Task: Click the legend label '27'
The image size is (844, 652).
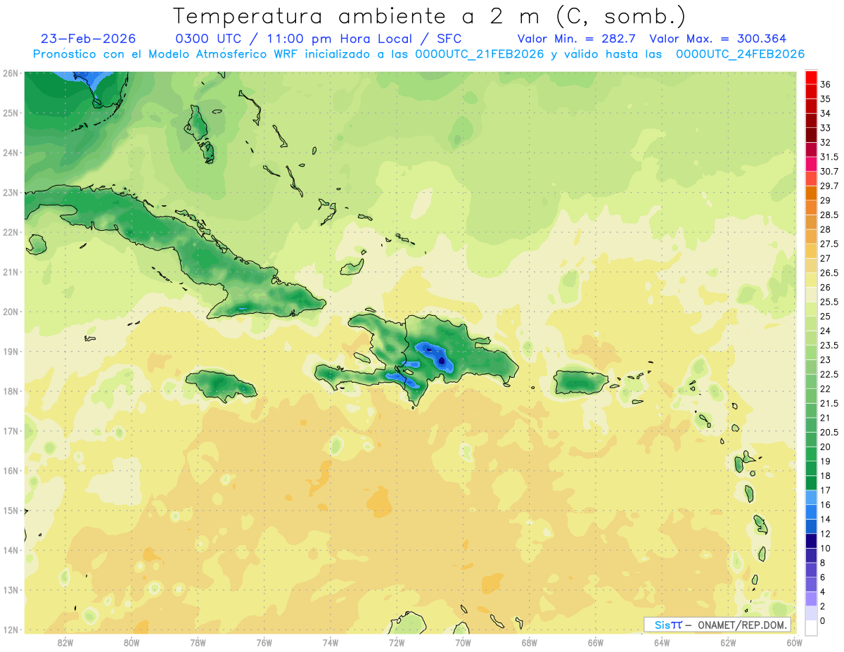Action: point(826,258)
